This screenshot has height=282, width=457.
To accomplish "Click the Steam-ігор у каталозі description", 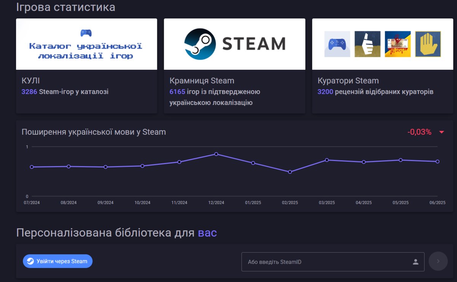I will (74, 92).
